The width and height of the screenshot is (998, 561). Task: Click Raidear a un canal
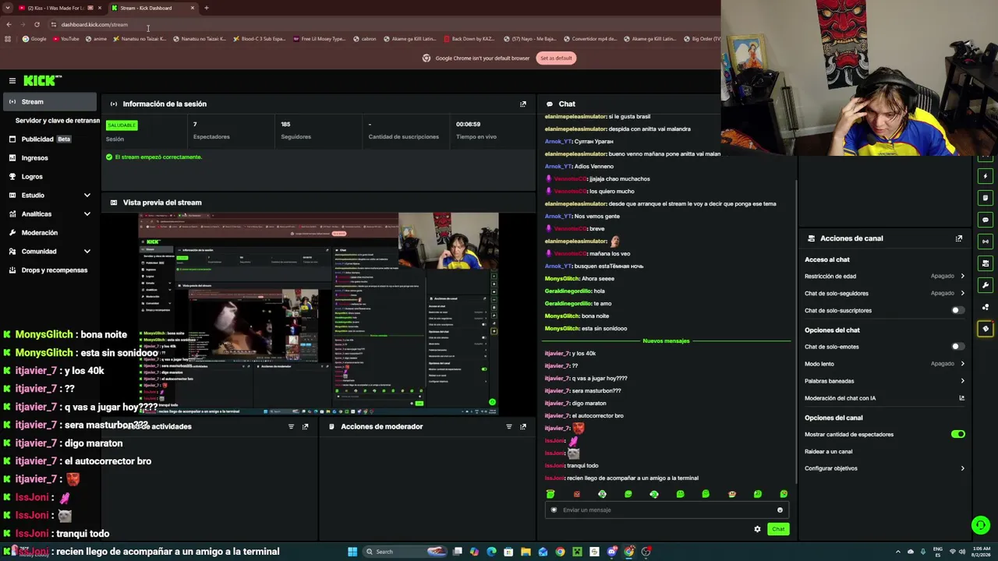coord(829,452)
